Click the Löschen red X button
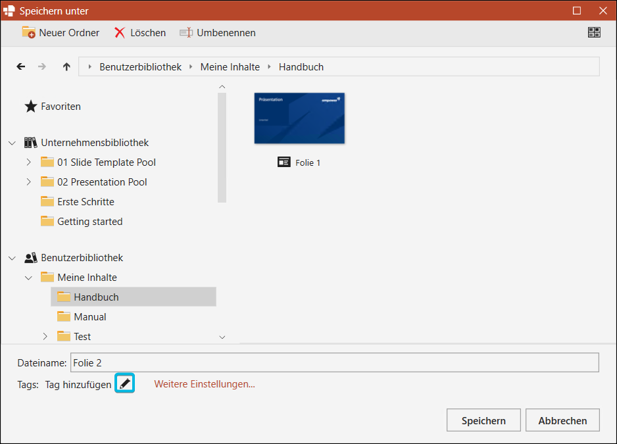The image size is (617, 444). click(x=140, y=33)
